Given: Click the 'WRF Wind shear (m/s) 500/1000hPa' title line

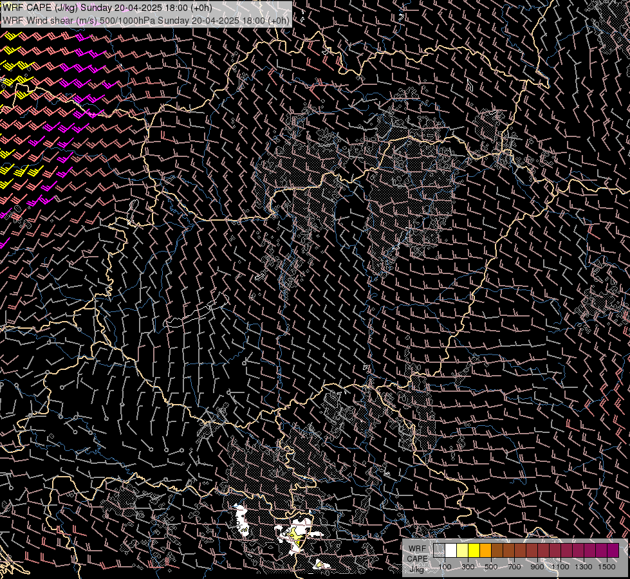Looking at the screenshot, I should coord(146,21).
